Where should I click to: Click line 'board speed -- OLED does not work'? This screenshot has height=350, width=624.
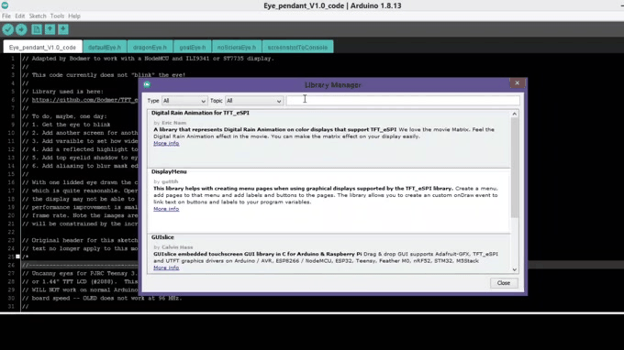[x=102, y=298]
